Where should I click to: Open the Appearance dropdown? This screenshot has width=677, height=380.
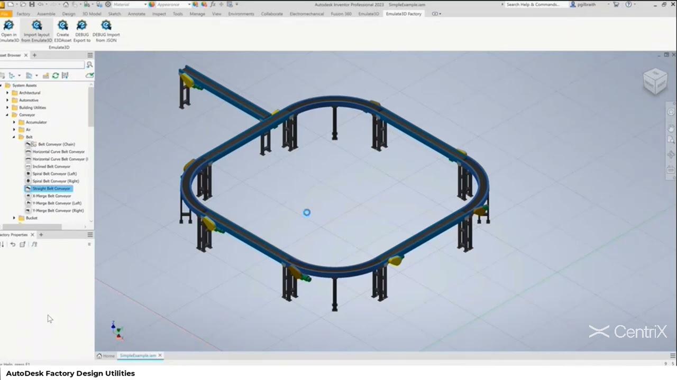[x=172, y=4]
